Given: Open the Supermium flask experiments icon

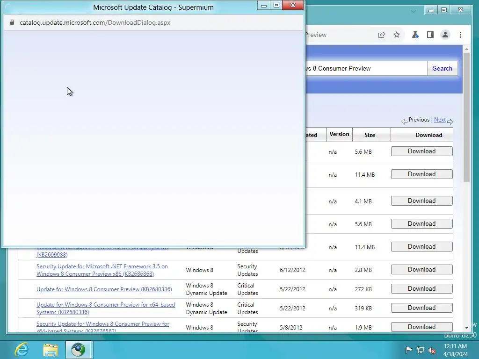Looking at the screenshot, I should pos(415,35).
